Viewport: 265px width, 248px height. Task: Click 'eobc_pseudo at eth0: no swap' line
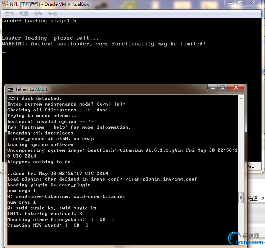click(53, 139)
